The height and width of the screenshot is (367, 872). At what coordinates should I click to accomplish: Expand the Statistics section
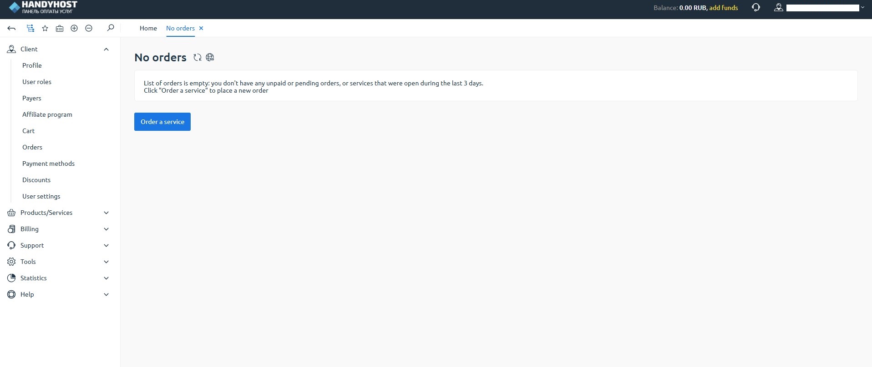pos(106,278)
